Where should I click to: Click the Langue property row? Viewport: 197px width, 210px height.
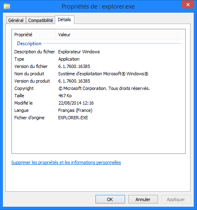98,110
